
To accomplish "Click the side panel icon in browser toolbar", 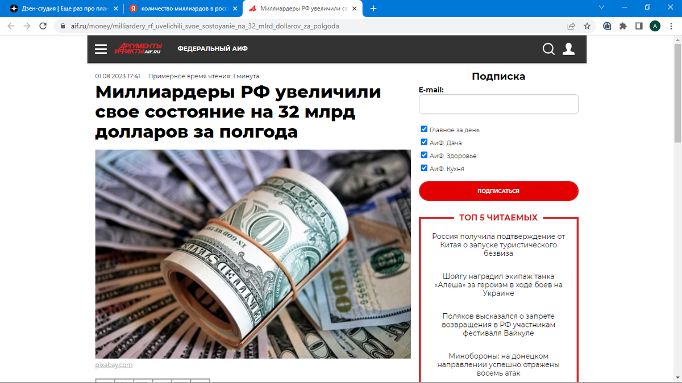I will coord(639,26).
